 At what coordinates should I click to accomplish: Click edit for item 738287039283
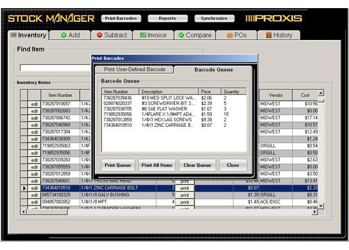[x=34, y=160]
